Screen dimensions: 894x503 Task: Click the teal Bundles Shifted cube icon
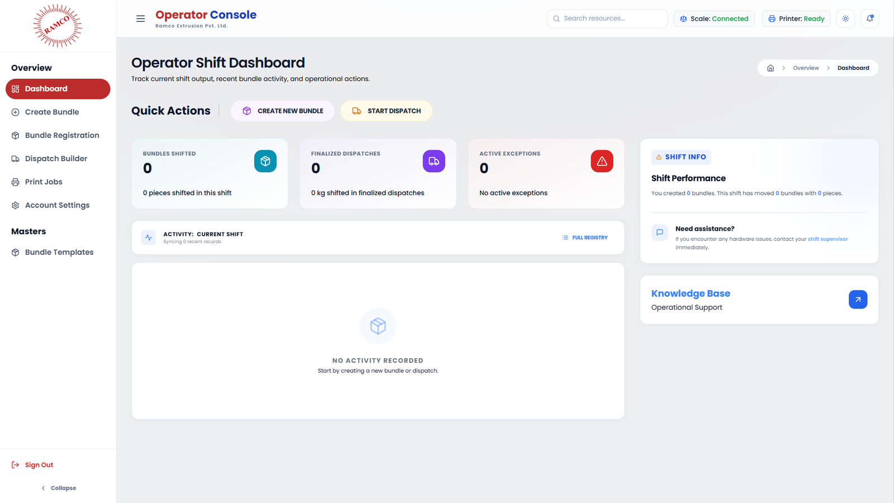click(x=265, y=161)
